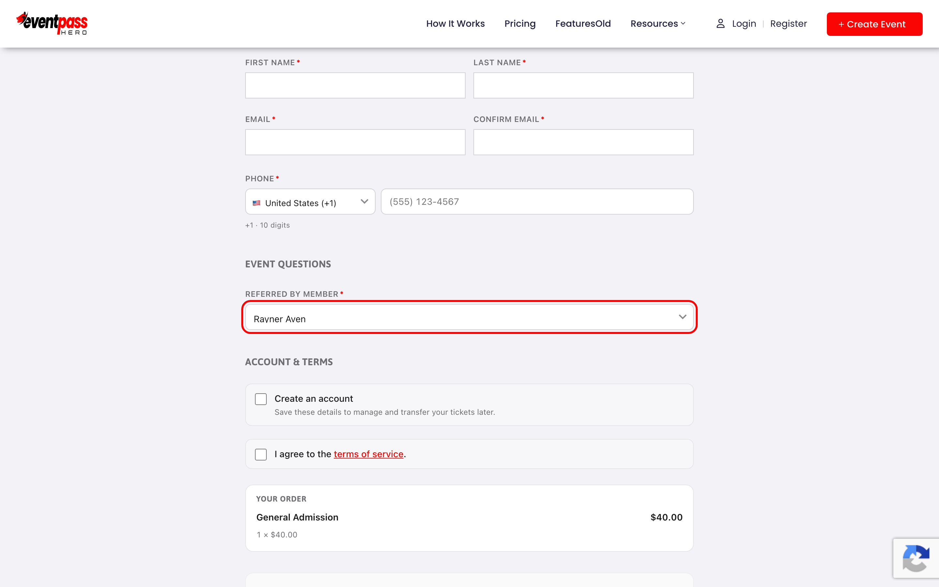This screenshot has height=587, width=939.
Task: Click the 'Save these details' description text
Action: [x=384, y=412]
